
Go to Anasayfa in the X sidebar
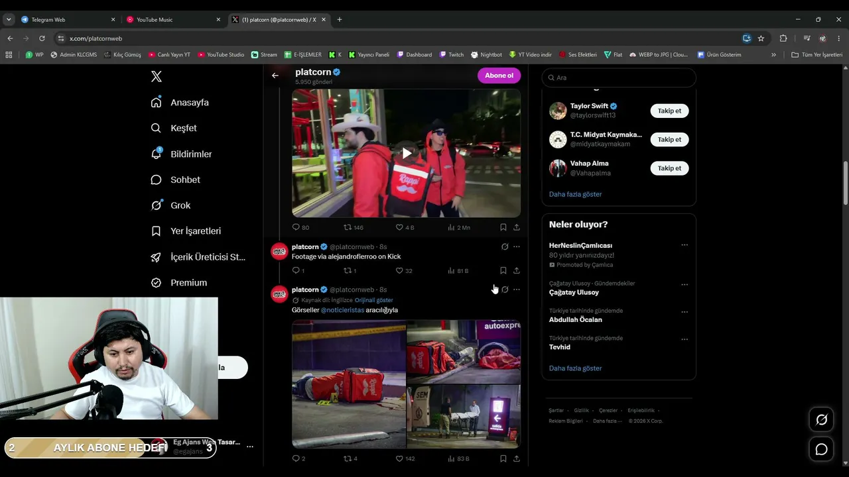[180, 103]
